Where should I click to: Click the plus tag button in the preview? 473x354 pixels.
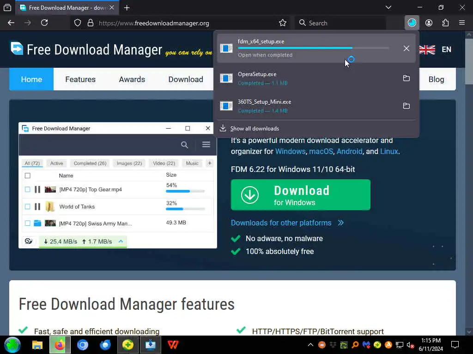coord(210,163)
